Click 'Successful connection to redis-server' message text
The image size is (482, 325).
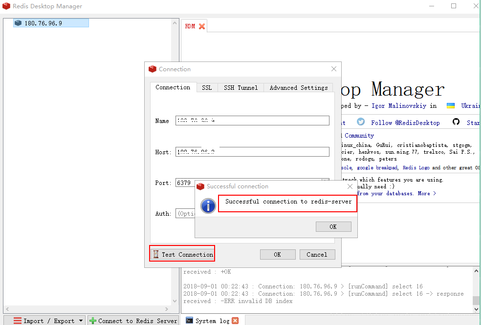click(x=288, y=202)
